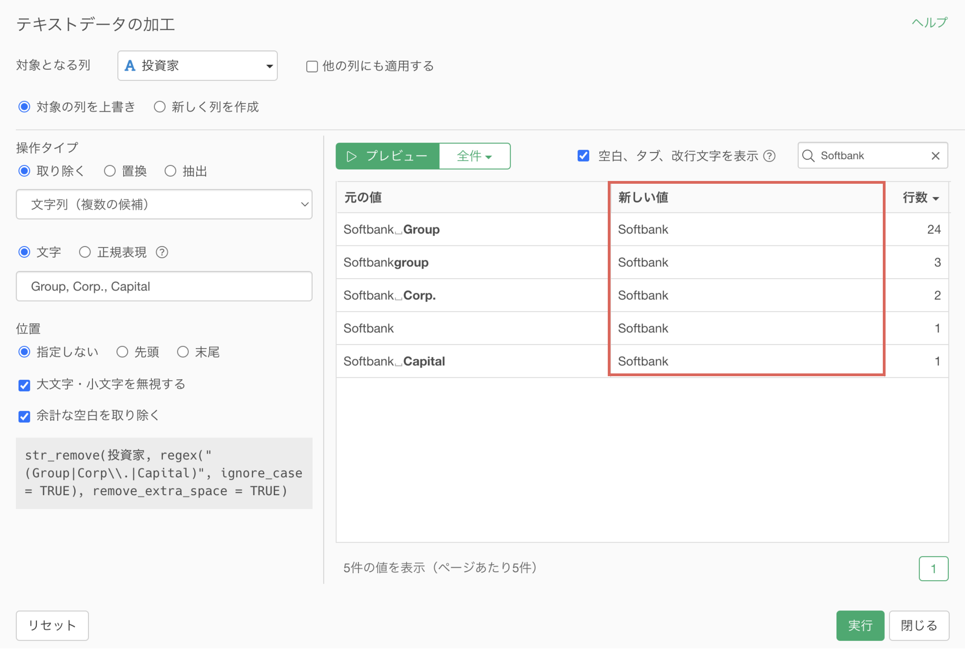Click the 実行 button
This screenshot has height=652, width=965.
click(860, 626)
